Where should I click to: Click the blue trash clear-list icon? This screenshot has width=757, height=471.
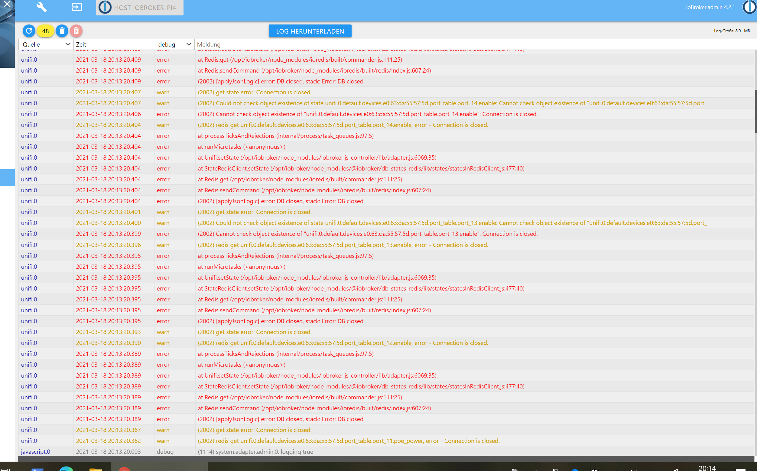[62, 31]
